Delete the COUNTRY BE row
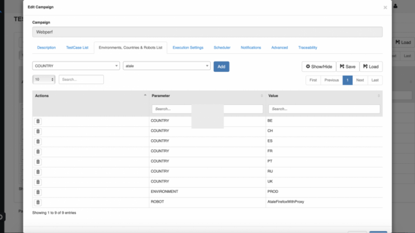415x233 pixels. 38,121
